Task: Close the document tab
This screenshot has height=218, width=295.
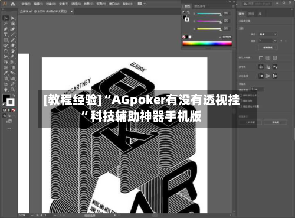Action: (x=71, y=11)
